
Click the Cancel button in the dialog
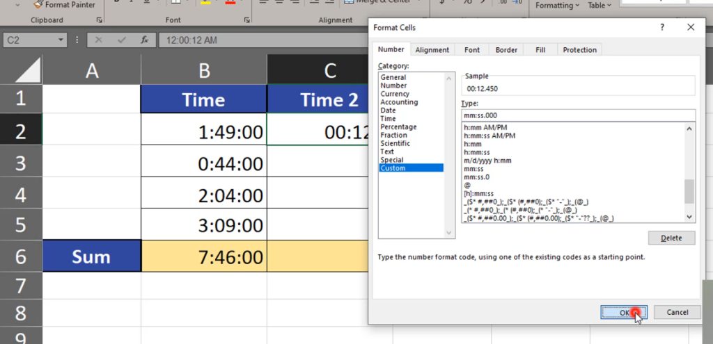pyautogui.click(x=677, y=313)
